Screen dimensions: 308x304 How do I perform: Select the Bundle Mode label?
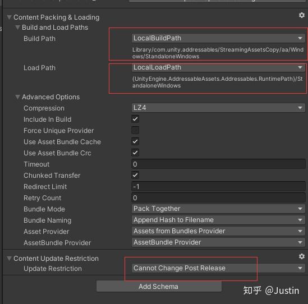(x=44, y=209)
